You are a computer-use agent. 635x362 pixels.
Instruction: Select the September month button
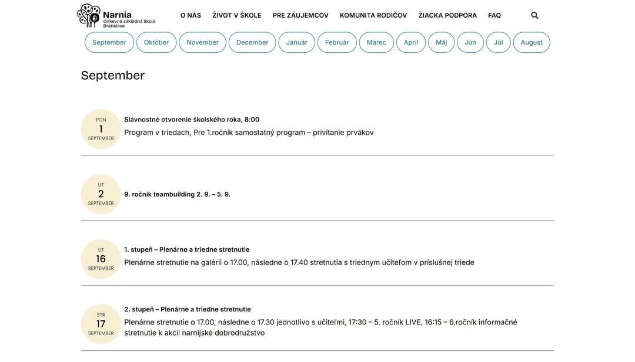(x=109, y=42)
